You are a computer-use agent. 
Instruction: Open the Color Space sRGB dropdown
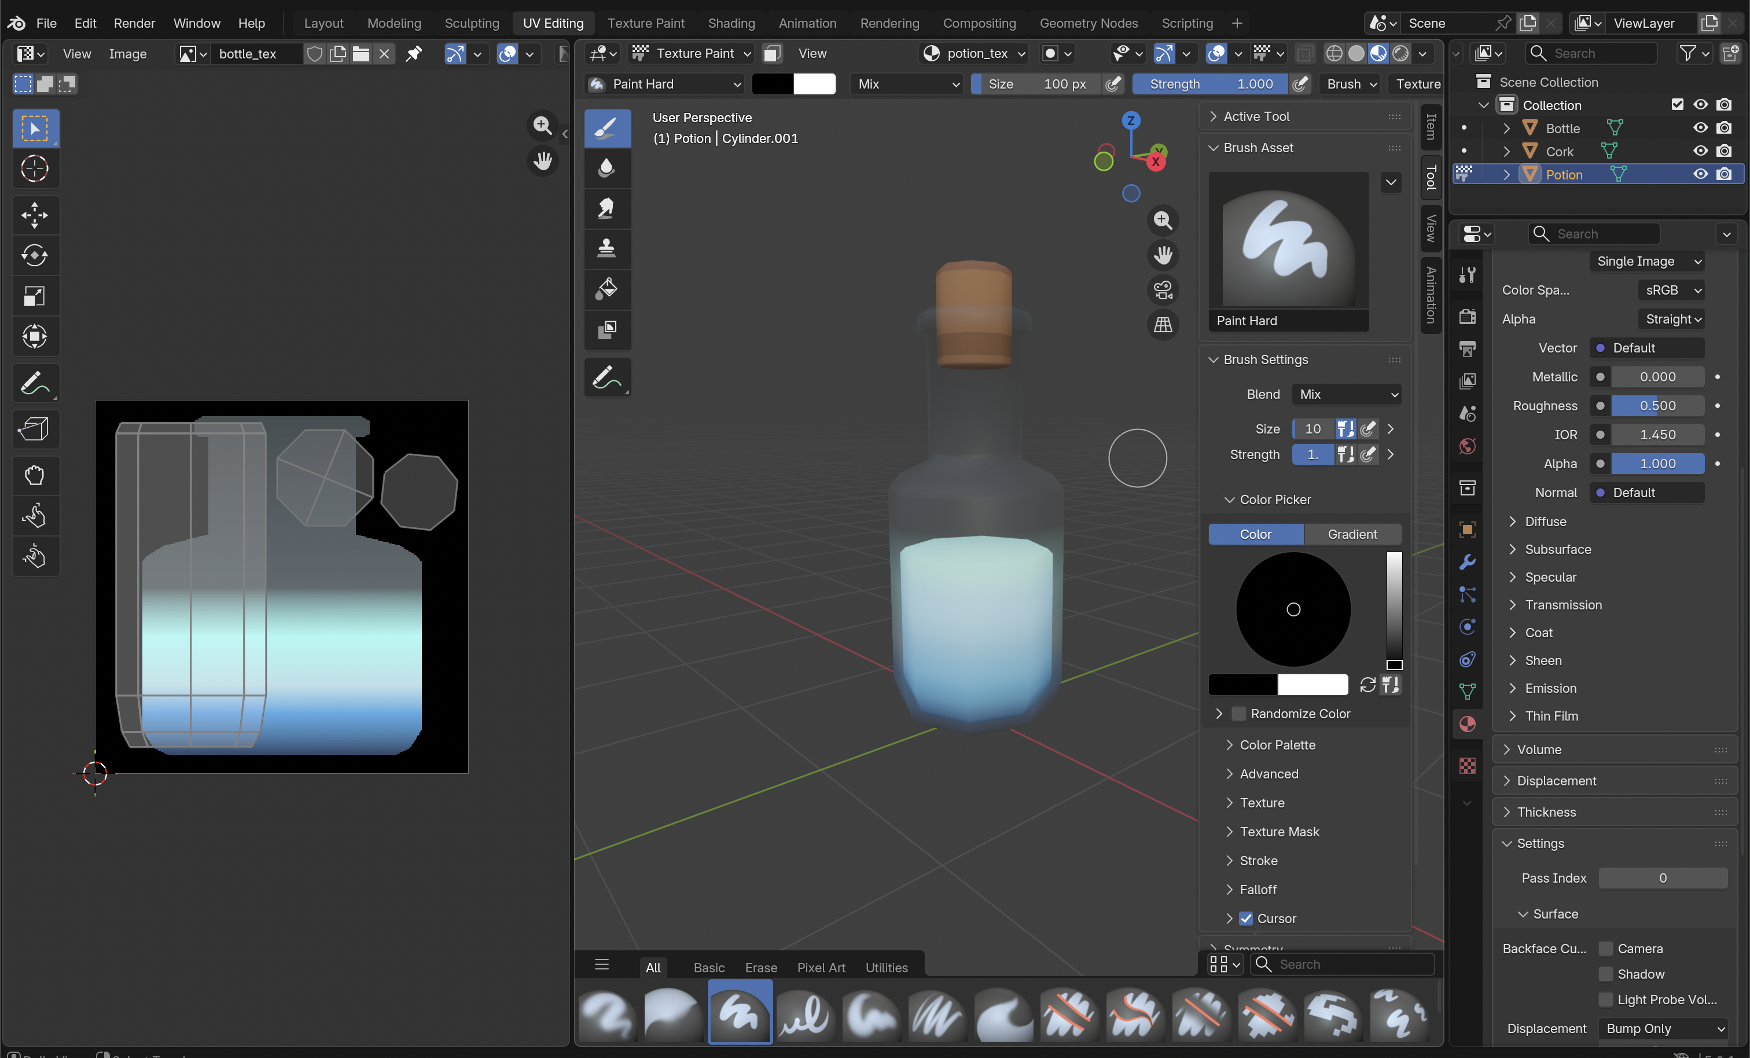point(1671,290)
